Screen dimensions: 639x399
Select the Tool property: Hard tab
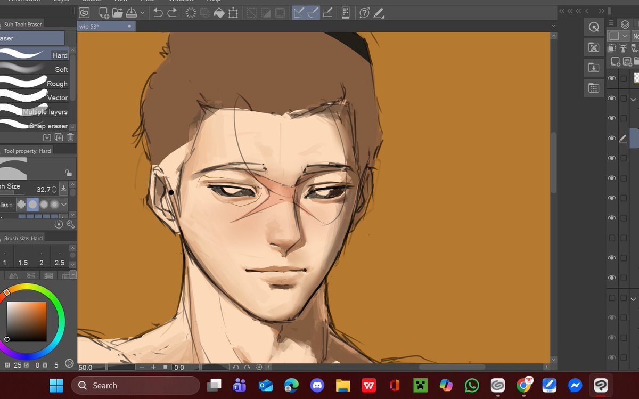point(28,151)
